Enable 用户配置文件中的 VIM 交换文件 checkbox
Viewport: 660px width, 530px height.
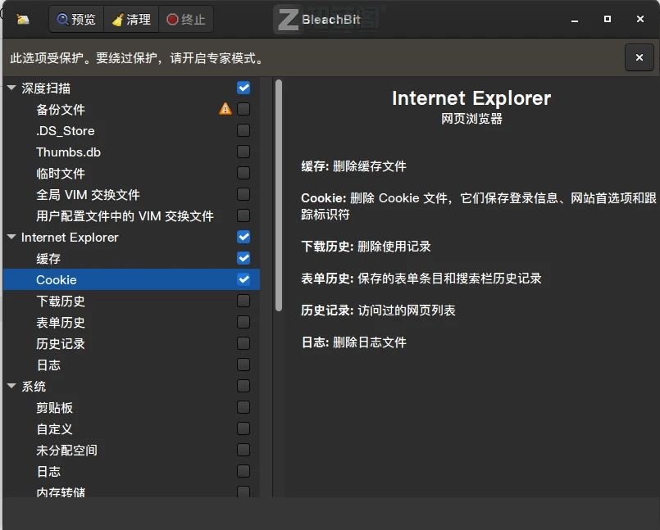coord(244,215)
